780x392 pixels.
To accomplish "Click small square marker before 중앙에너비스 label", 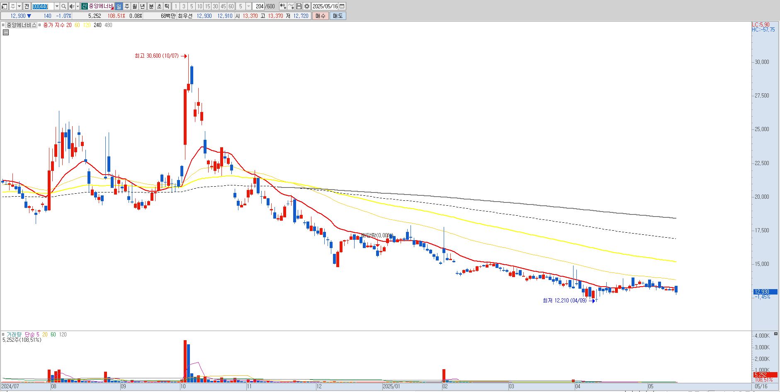I will pos(3,25).
